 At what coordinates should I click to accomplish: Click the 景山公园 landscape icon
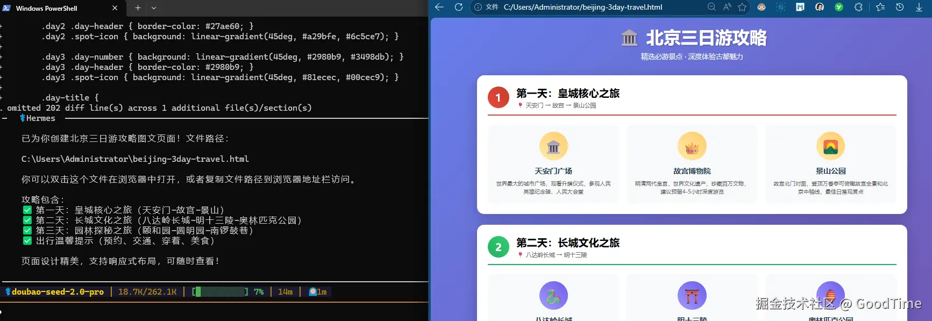coord(831,146)
